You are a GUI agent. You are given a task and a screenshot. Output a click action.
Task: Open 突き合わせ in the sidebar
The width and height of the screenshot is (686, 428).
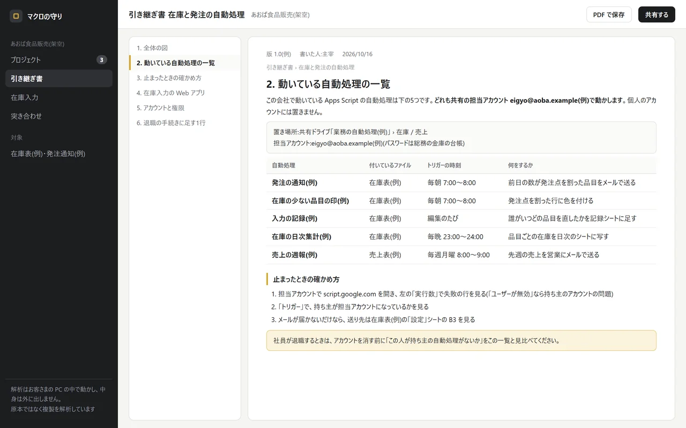tap(59, 116)
